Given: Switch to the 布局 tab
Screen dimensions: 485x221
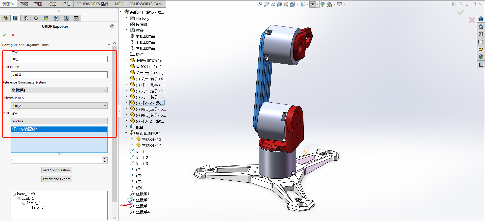Looking at the screenshot, I should click(24, 4).
